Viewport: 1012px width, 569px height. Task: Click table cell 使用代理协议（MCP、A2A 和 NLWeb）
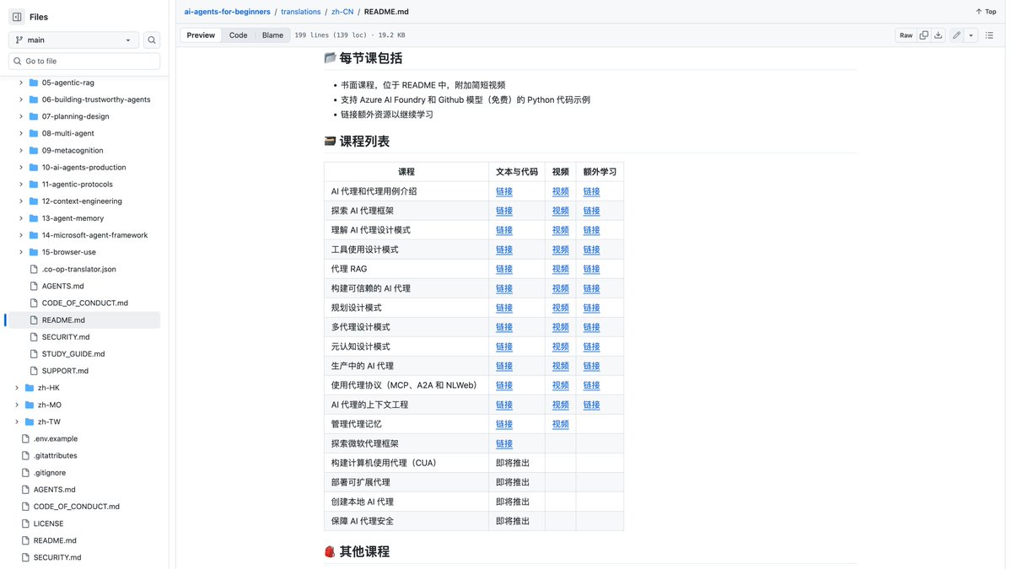coord(406,385)
